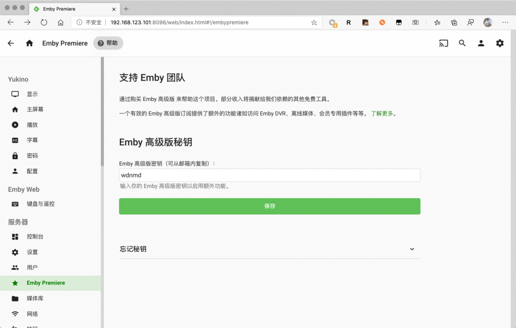This screenshot has height=328, width=516.
Task: Bookmark page with the star icon
Action: pos(314,23)
